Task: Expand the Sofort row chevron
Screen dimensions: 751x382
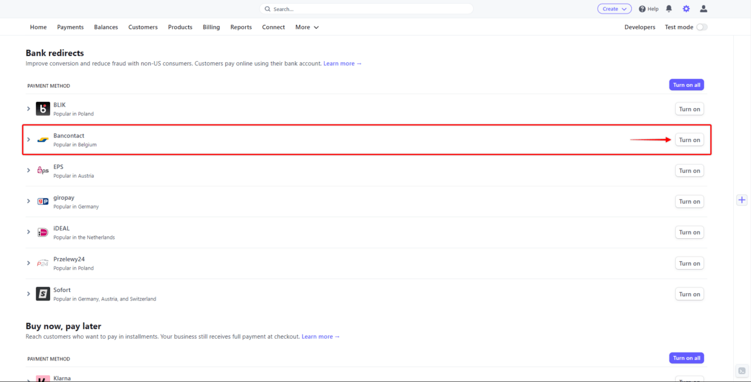Action: coord(28,294)
